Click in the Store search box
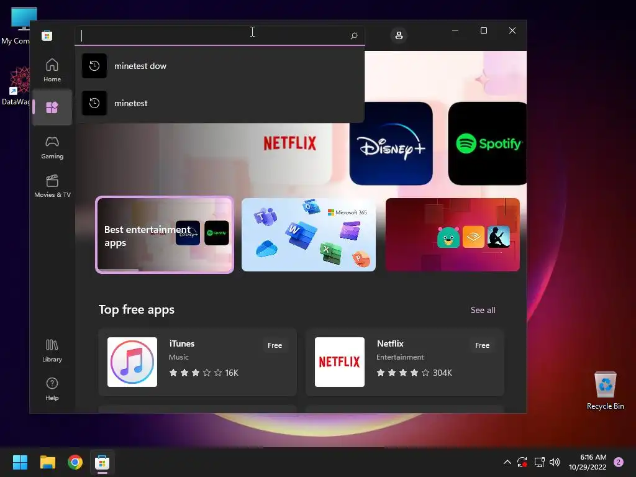The image size is (636, 477). [x=219, y=35]
